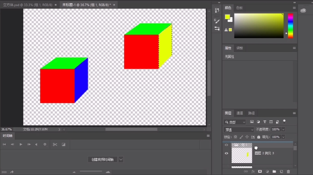Open the Brush settings panel icon
This screenshot has height=175, width=313.
pos(217,21)
